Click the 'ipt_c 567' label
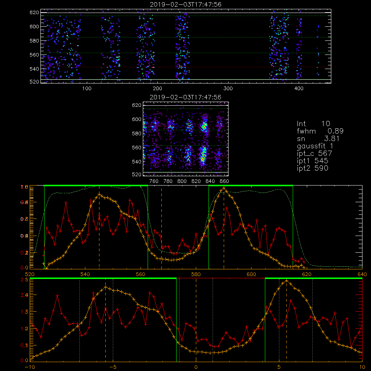Screen dimensions: 371x371 pos(315,154)
